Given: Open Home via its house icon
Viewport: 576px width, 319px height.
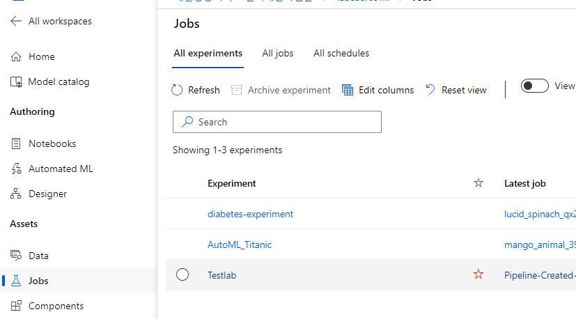Looking at the screenshot, I should coord(16,56).
